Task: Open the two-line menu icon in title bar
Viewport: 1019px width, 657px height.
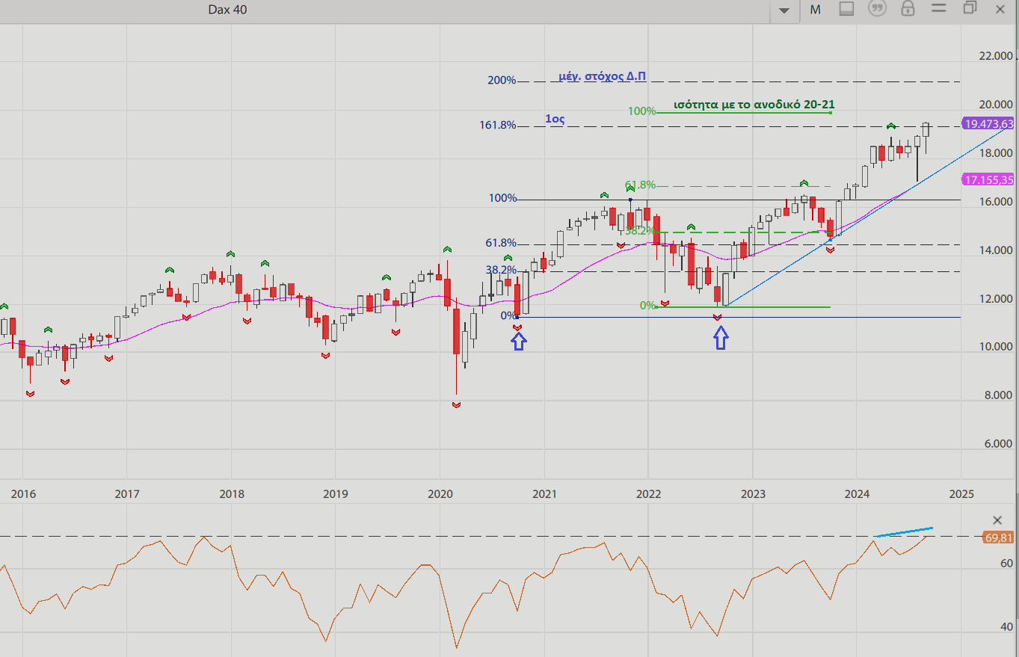Action: pos(939,8)
